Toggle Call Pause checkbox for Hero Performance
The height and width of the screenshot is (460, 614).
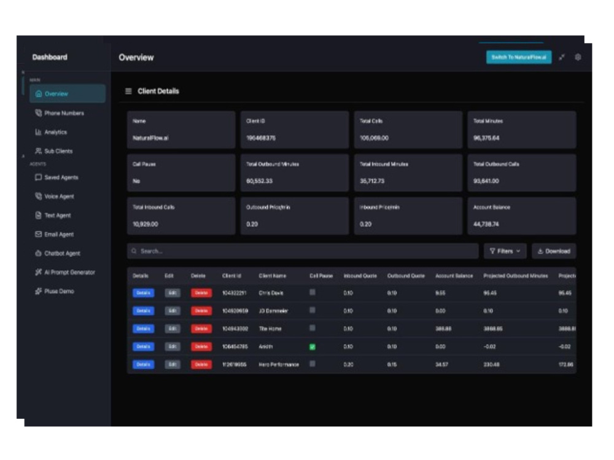(312, 364)
